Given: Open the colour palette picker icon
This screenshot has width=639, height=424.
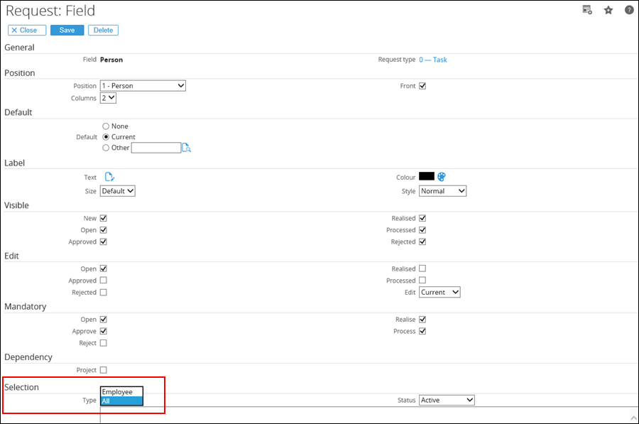Looking at the screenshot, I should pyautogui.click(x=442, y=177).
